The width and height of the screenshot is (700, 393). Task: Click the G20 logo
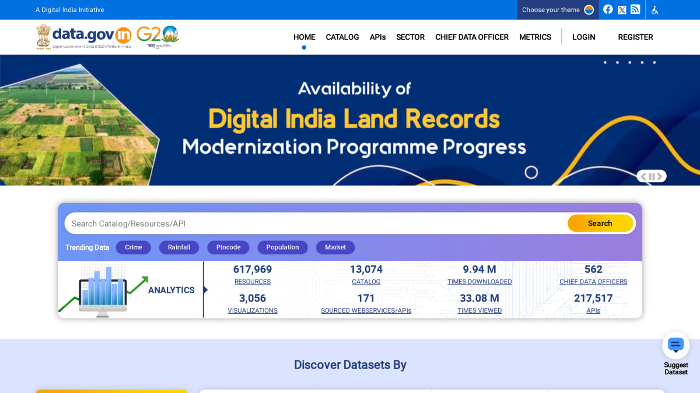[157, 37]
